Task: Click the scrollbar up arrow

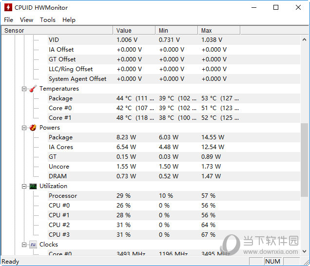Action: click(304, 40)
